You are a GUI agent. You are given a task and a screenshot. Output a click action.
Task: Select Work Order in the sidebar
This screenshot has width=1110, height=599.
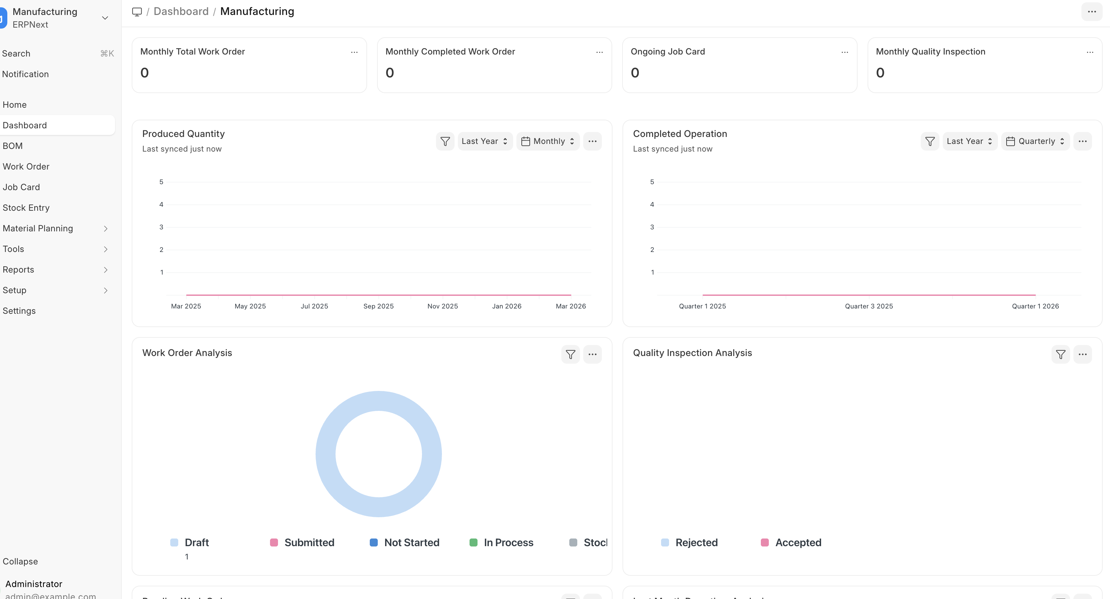[26, 166]
